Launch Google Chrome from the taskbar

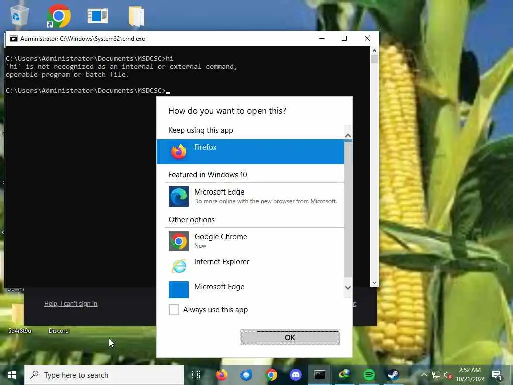coord(271,375)
